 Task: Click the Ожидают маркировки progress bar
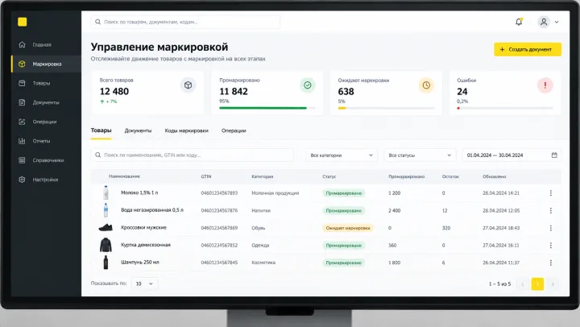(386, 108)
